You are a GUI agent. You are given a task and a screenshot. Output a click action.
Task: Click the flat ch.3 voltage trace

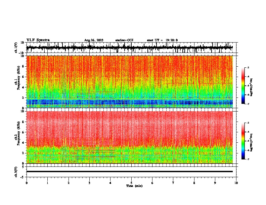(129, 172)
